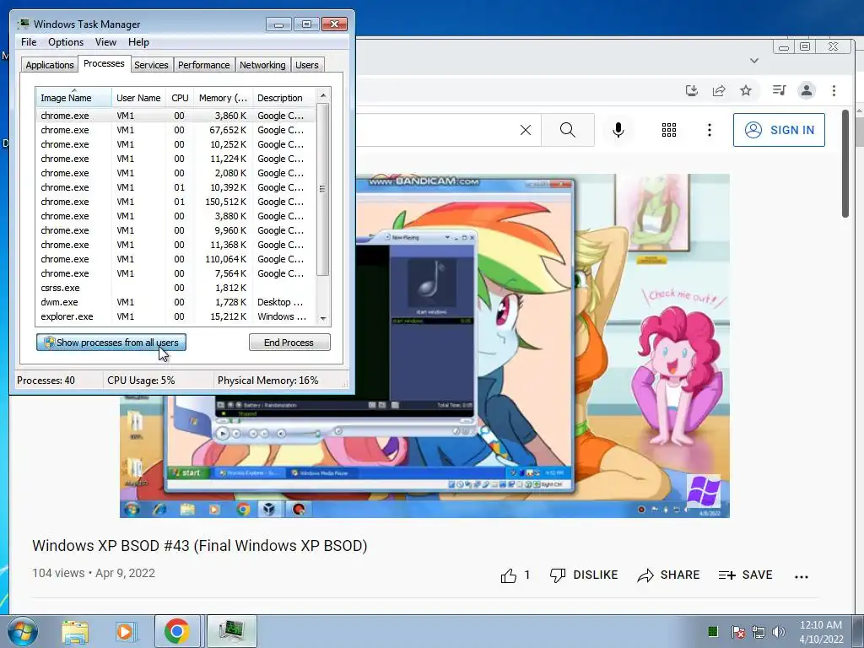Bookmark this page with the star icon
This screenshot has width=864, height=648.
pyautogui.click(x=746, y=90)
